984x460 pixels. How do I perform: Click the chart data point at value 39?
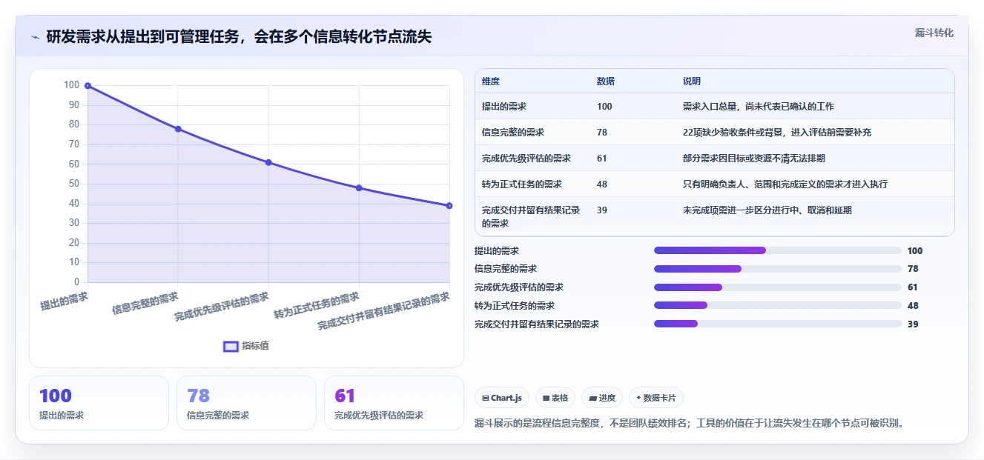tap(449, 205)
